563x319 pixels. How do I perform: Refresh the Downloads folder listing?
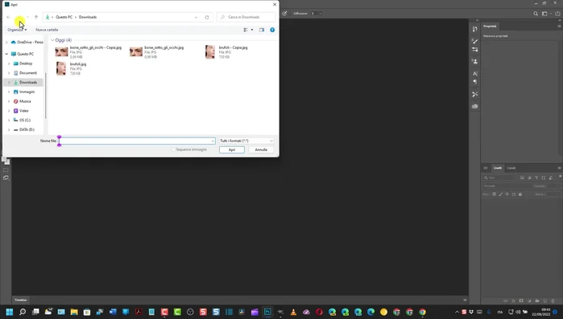207,17
